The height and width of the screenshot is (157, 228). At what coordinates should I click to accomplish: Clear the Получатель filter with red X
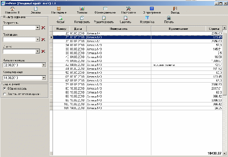pyautogui.click(x=43, y=28)
